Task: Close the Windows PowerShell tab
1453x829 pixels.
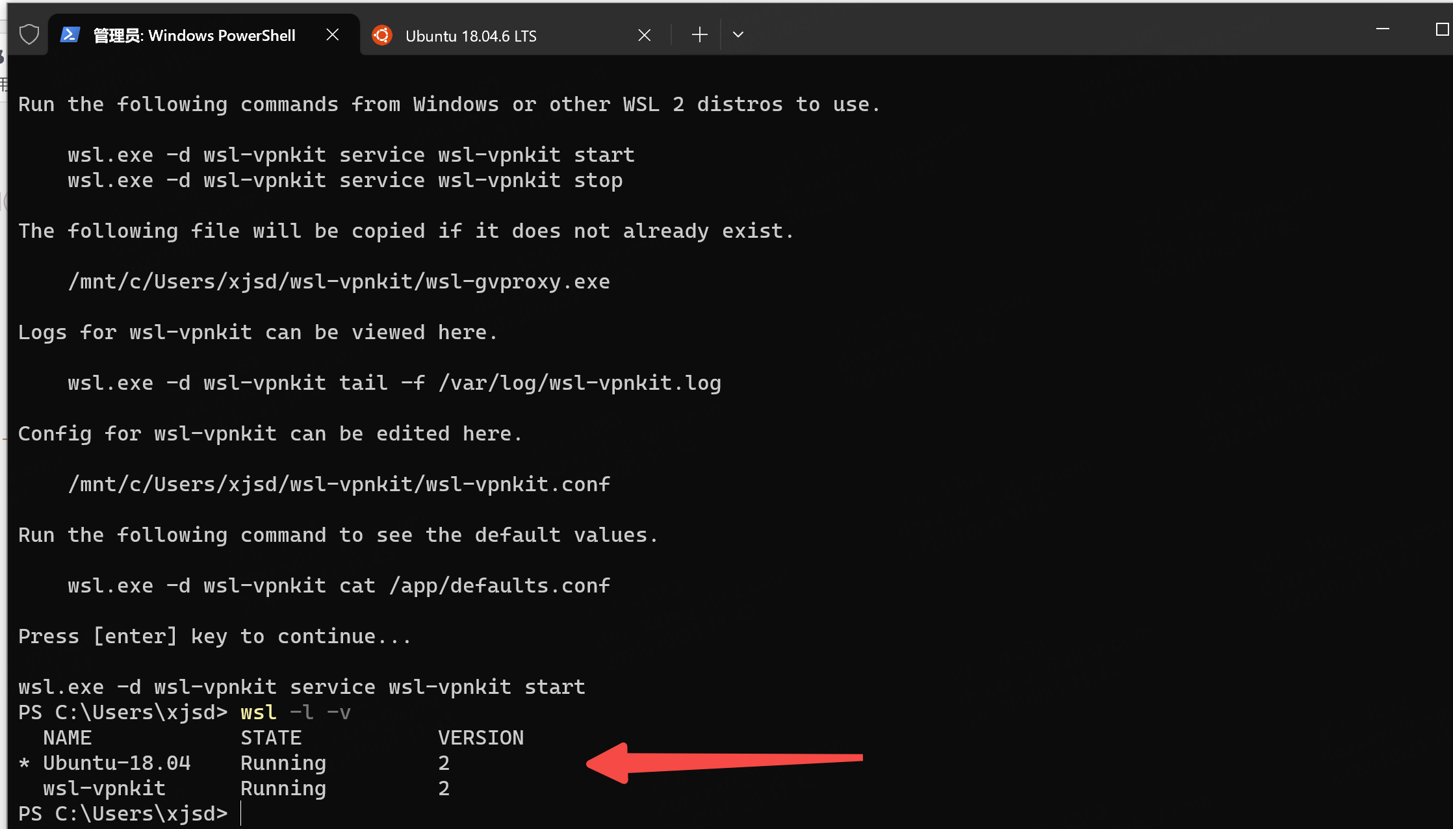Action: [333, 34]
